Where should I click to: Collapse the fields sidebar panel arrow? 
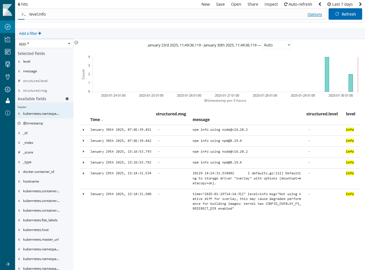(x=76, y=43)
